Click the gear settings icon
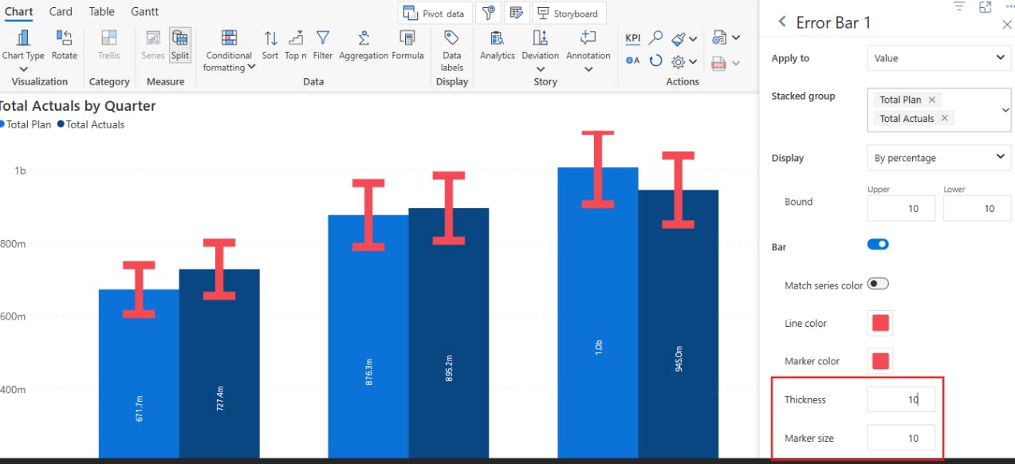 (x=679, y=61)
